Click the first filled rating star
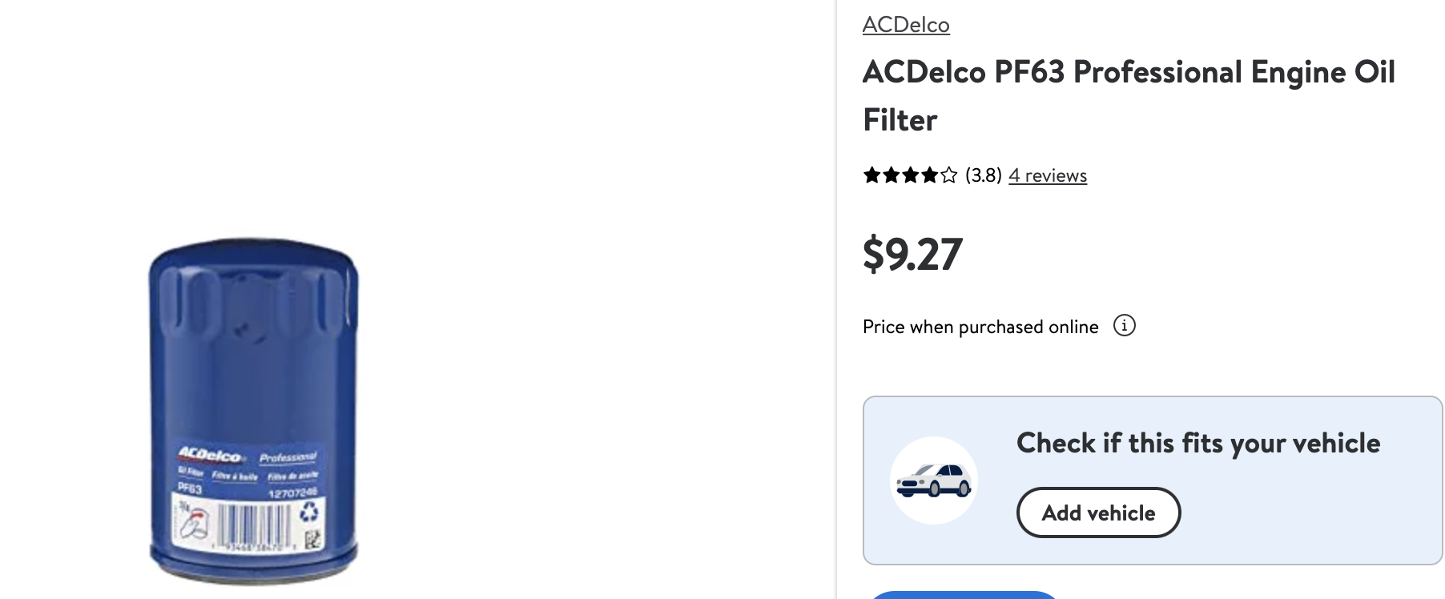Image resolution: width=1445 pixels, height=599 pixels. point(871,175)
